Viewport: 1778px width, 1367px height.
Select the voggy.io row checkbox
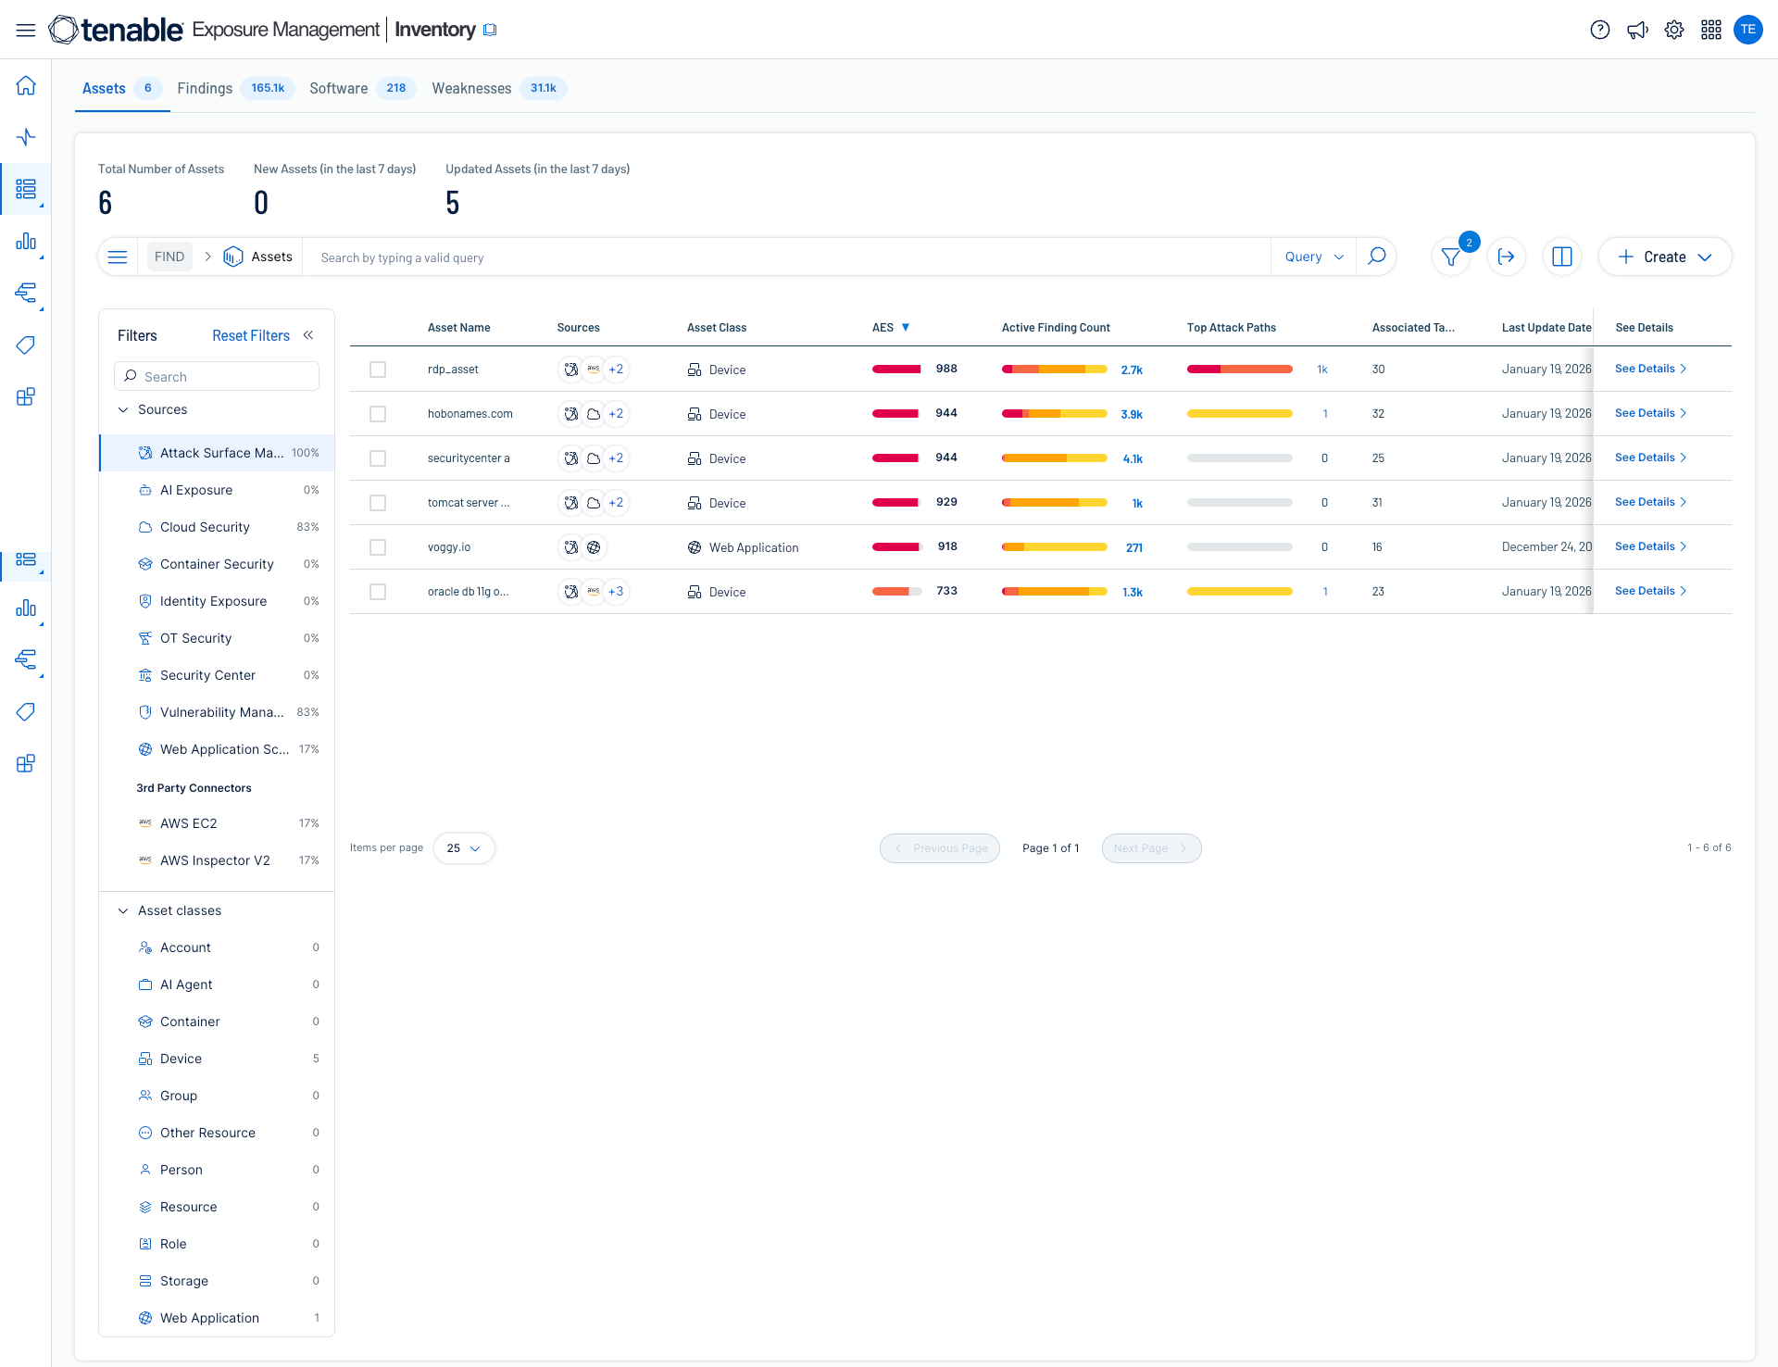click(x=378, y=547)
